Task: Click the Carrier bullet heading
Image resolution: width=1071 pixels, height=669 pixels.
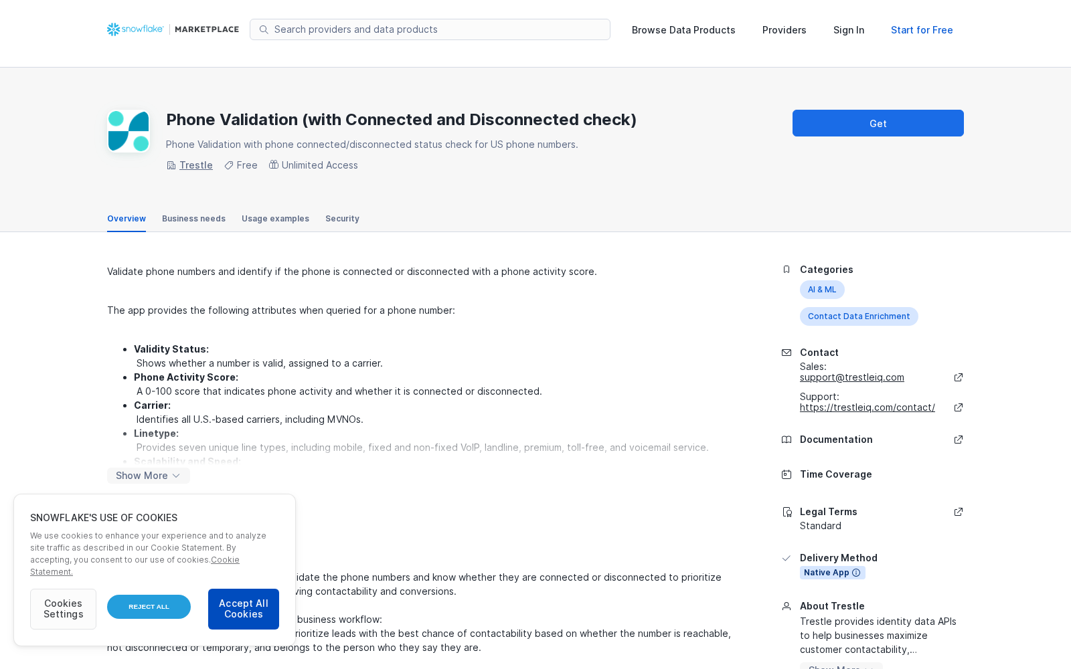Action: coord(152,405)
